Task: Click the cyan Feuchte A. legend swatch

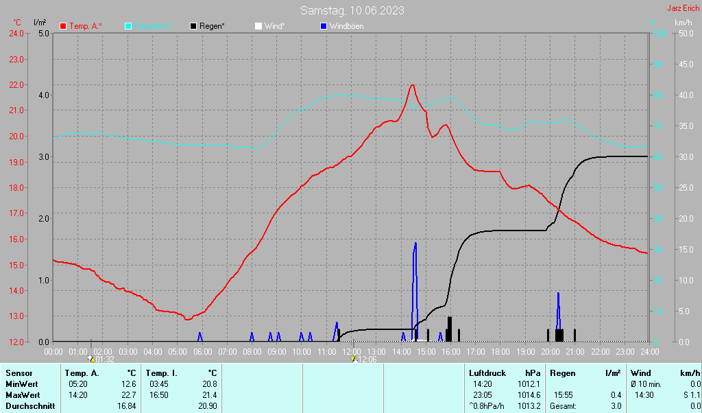Action: coord(128,27)
